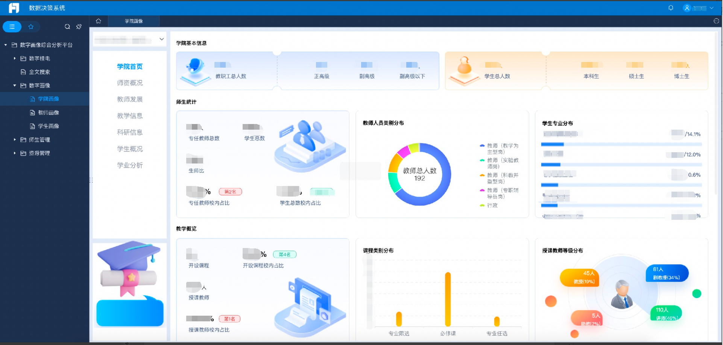Select 师资概况 in the section menu
The width and height of the screenshot is (723, 345).
130,83
